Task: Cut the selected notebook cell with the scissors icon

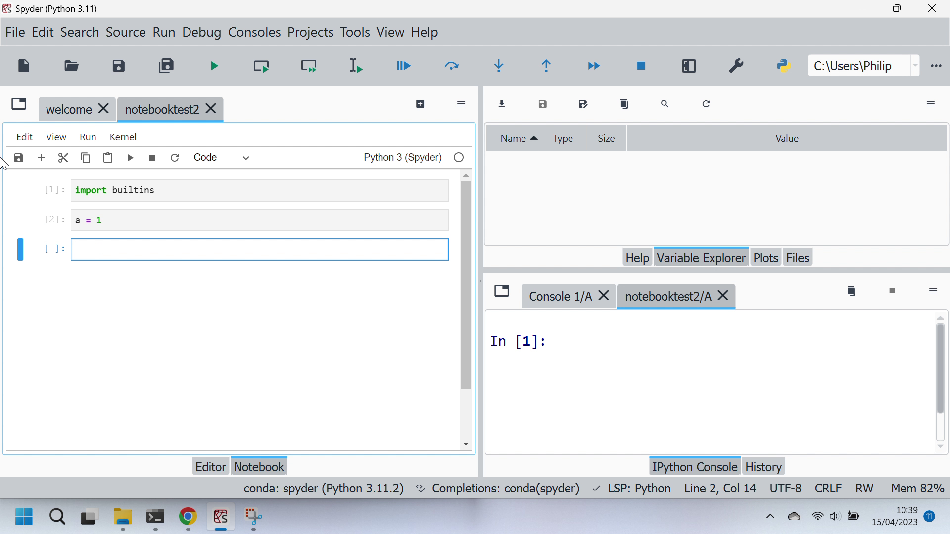Action: (63, 158)
